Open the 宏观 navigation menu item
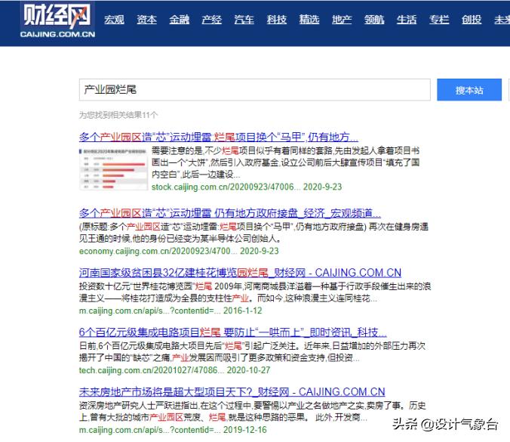Viewport: 510px width, 442px height. (x=114, y=20)
